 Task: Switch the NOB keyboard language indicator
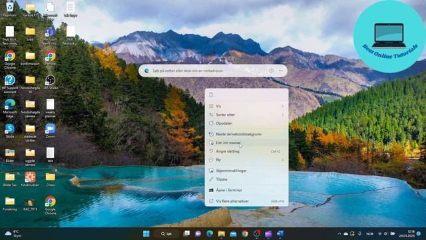(x=369, y=234)
